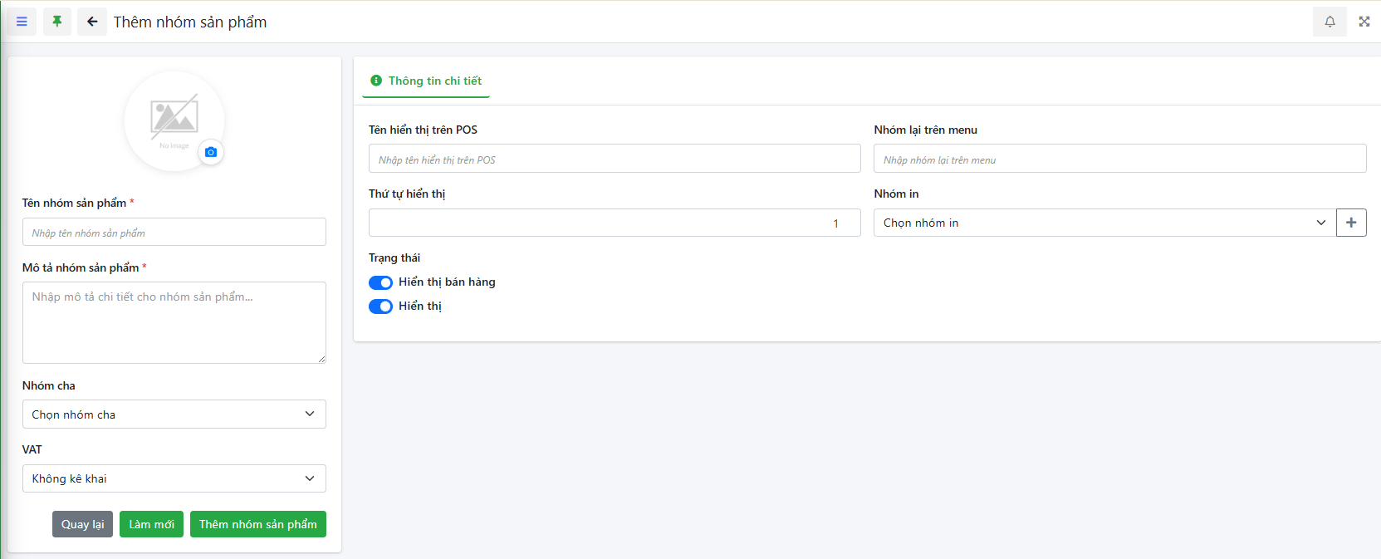Open the notifications bell
This screenshot has width=1381, height=559.
coord(1330,22)
